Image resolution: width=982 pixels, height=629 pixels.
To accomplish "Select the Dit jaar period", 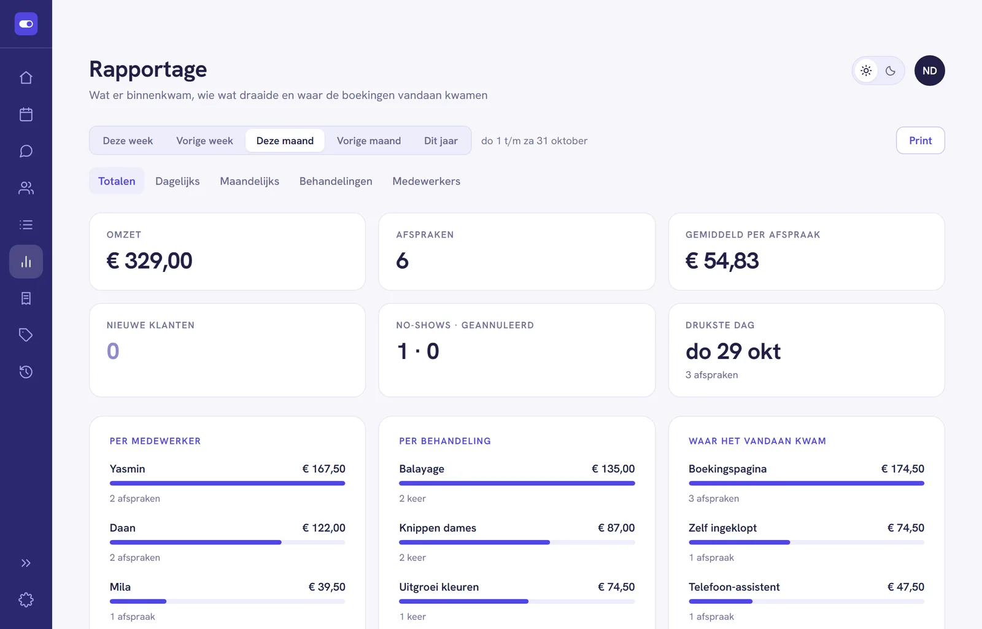I will [x=441, y=141].
